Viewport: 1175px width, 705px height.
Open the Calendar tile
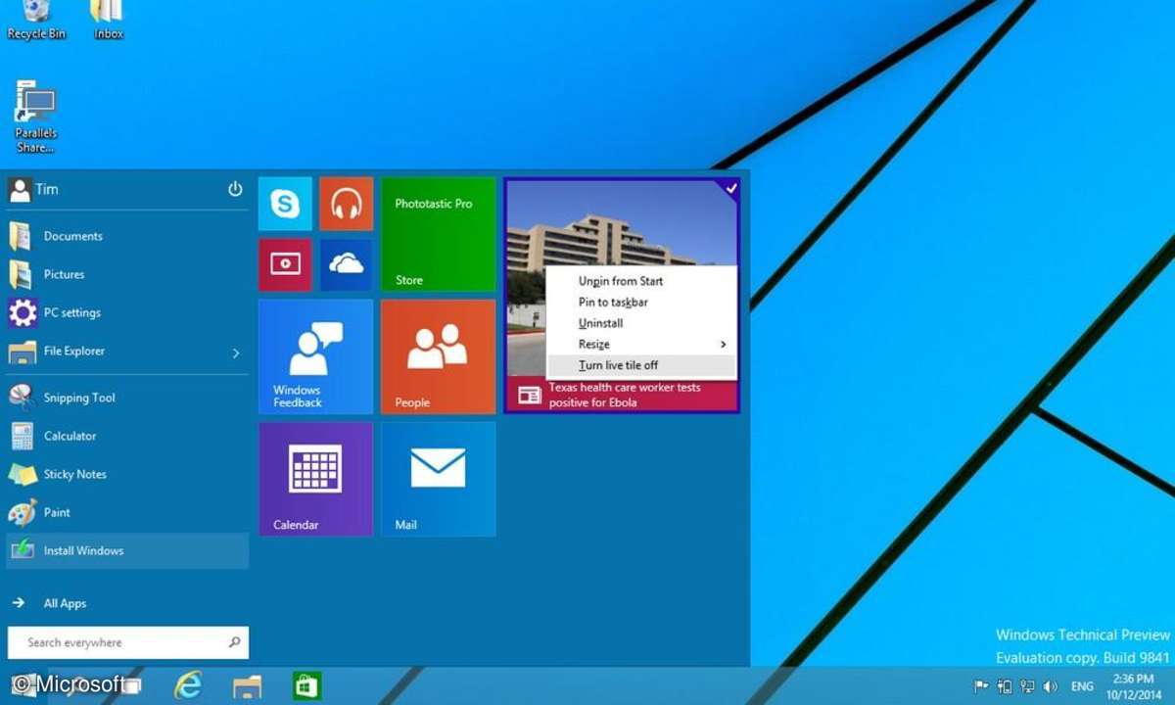[x=315, y=479]
